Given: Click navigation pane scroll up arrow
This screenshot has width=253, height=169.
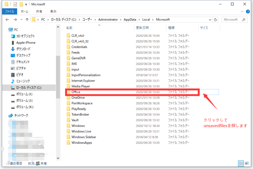Looking at the screenshot, I should [58, 27].
